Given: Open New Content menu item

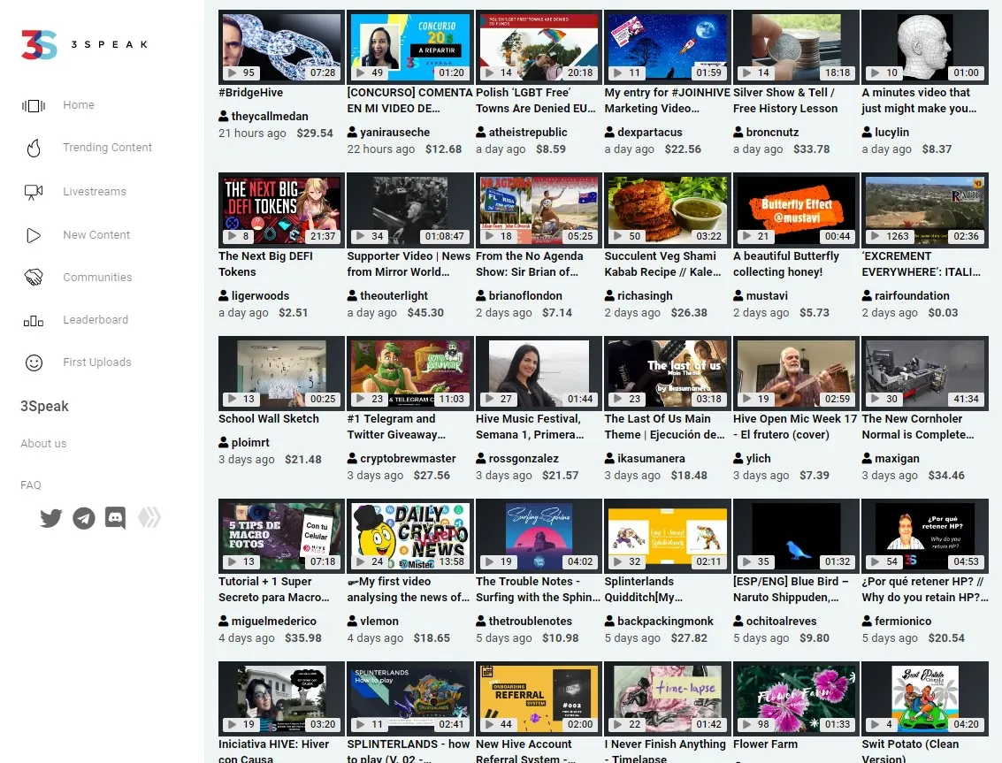Looking at the screenshot, I should click(x=96, y=235).
